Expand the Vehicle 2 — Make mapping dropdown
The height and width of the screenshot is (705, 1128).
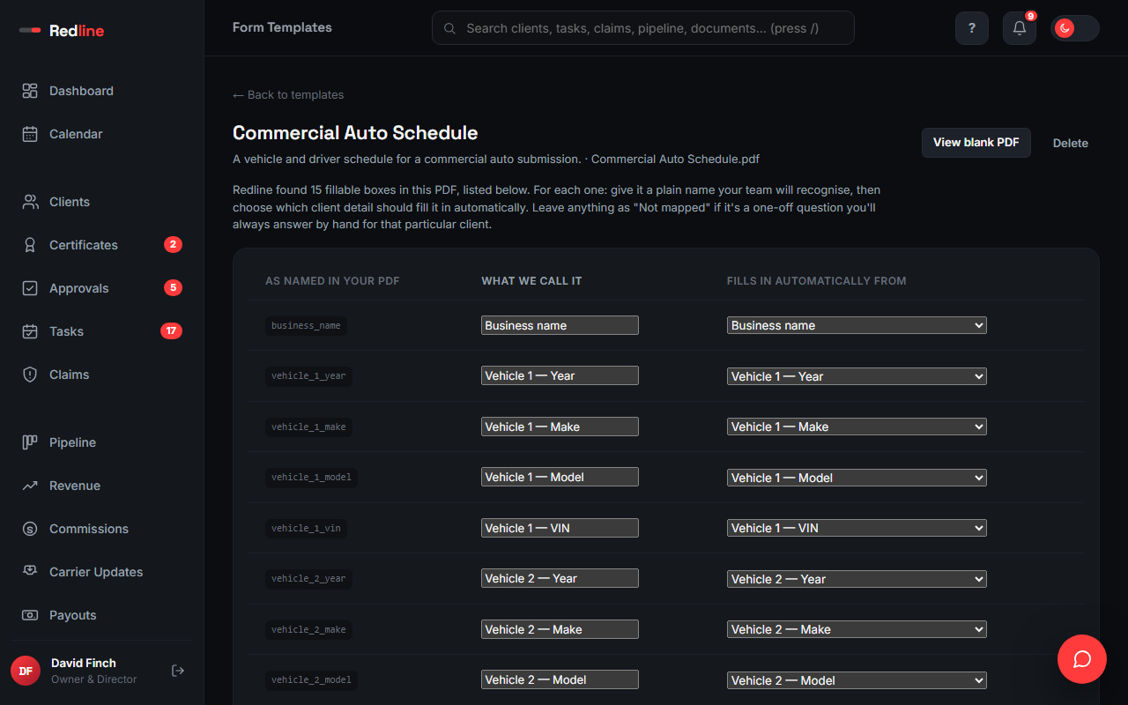click(x=857, y=629)
